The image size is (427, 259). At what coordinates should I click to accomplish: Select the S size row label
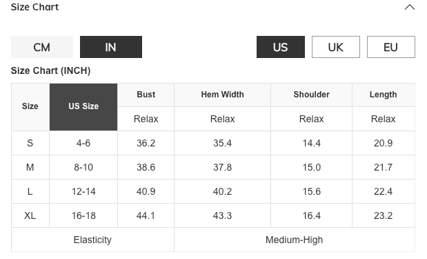[x=30, y=143]
